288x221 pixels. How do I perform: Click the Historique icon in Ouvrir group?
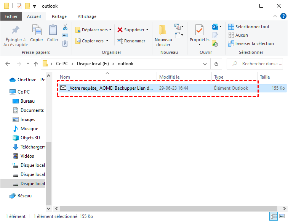coord(215,44)
